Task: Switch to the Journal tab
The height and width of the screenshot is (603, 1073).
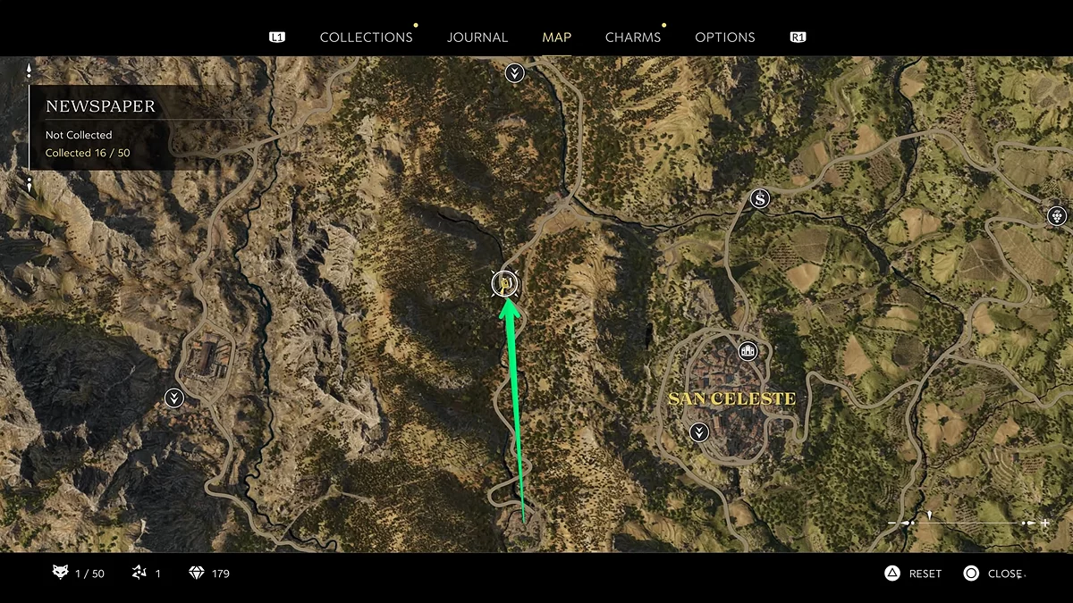Action: (477, 38)
